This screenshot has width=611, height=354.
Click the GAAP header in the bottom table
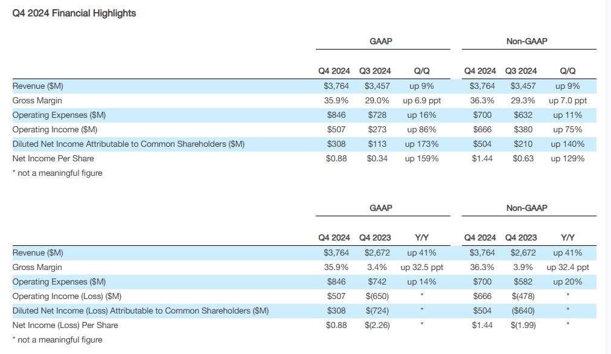tap(380, 208)
